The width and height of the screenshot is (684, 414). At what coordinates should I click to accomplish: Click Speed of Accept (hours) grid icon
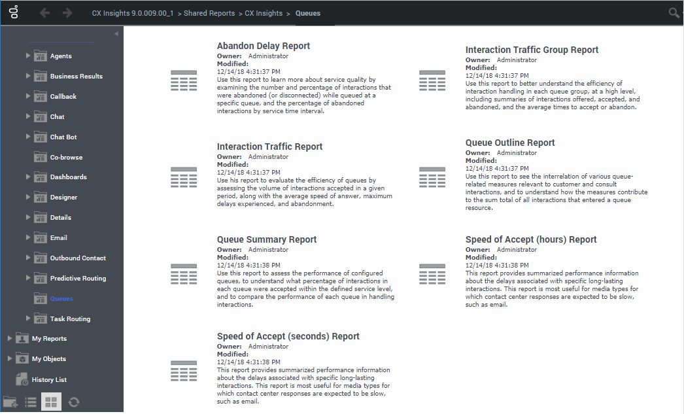pos(432,274)
